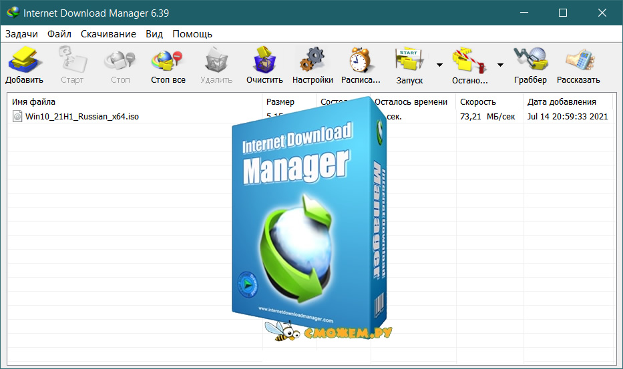The height and width of the screenshot is (369, 623).
Task: Open the Файл menu
Action: (x=59, y=34)
